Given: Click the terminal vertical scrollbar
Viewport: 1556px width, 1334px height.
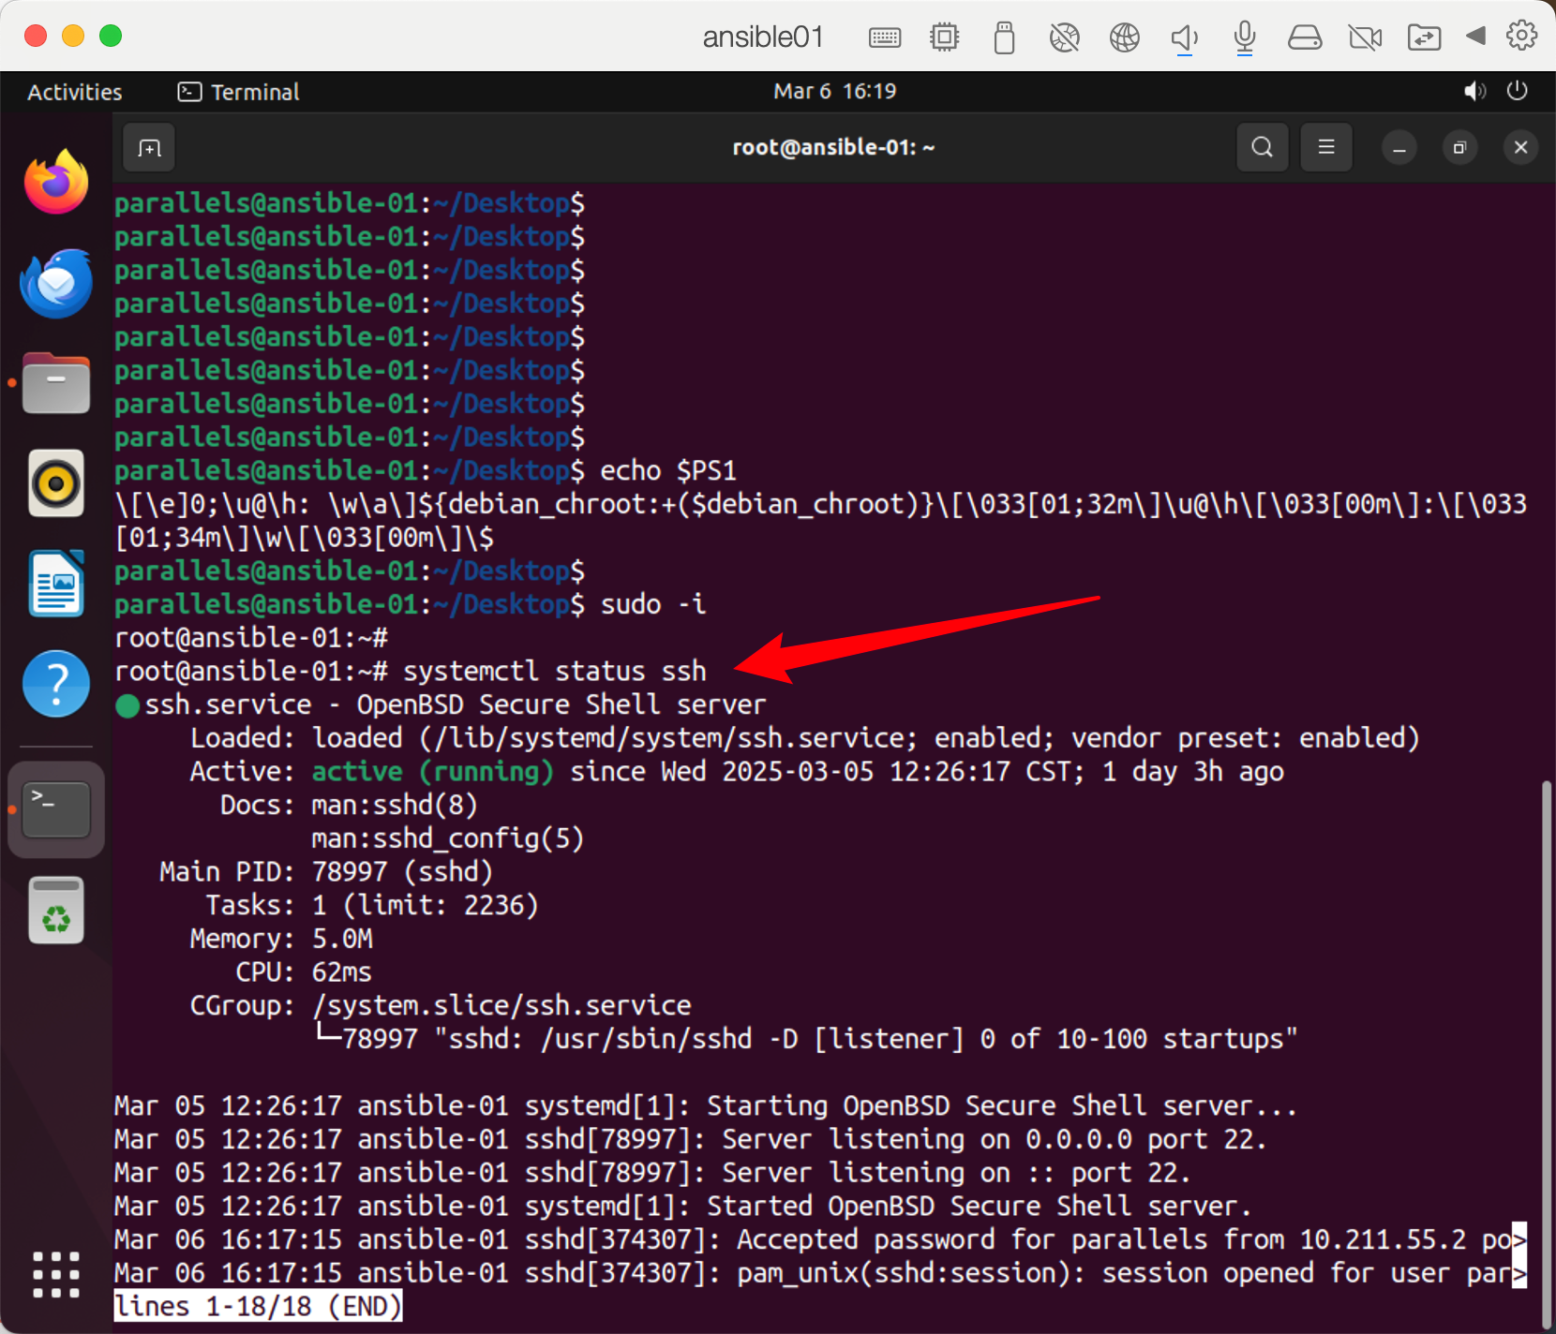Looking at the screenshot, I should tap(1547, 1030).
